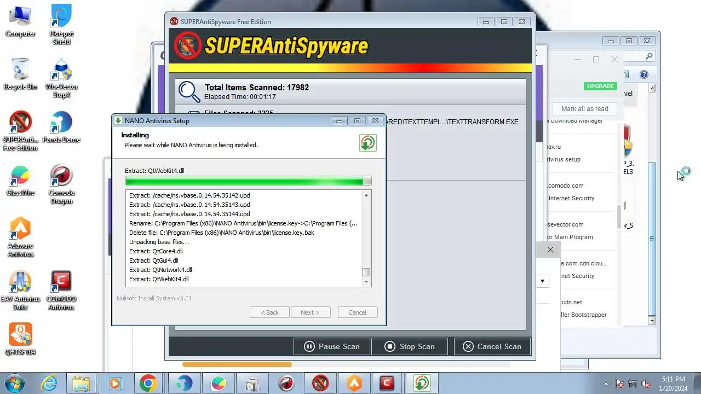Click search magnifier in right window

coord(649,56)
